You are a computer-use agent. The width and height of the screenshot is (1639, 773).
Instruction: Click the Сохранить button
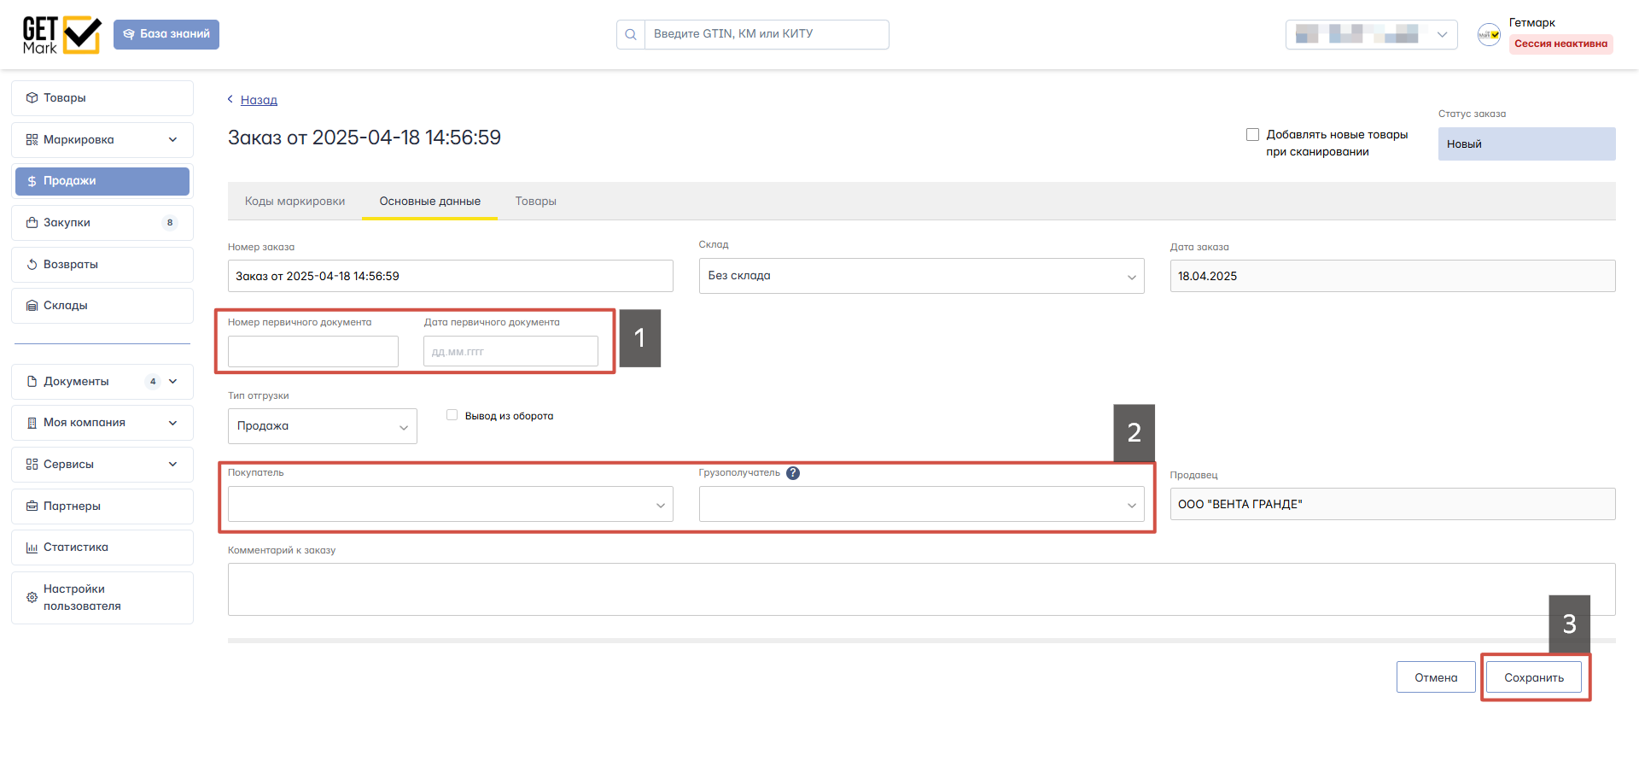[x=1534, y=677]
